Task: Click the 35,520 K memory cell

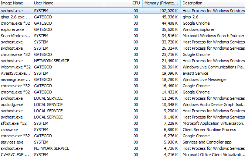Action: pyautogui.click(x=170, y=29)
